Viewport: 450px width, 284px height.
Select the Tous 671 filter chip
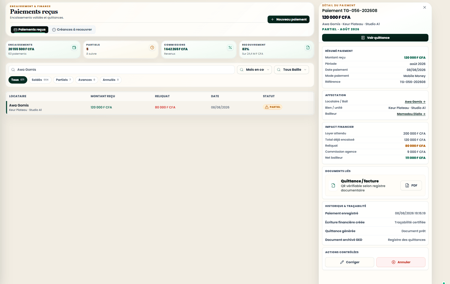(x=18, y=80)
